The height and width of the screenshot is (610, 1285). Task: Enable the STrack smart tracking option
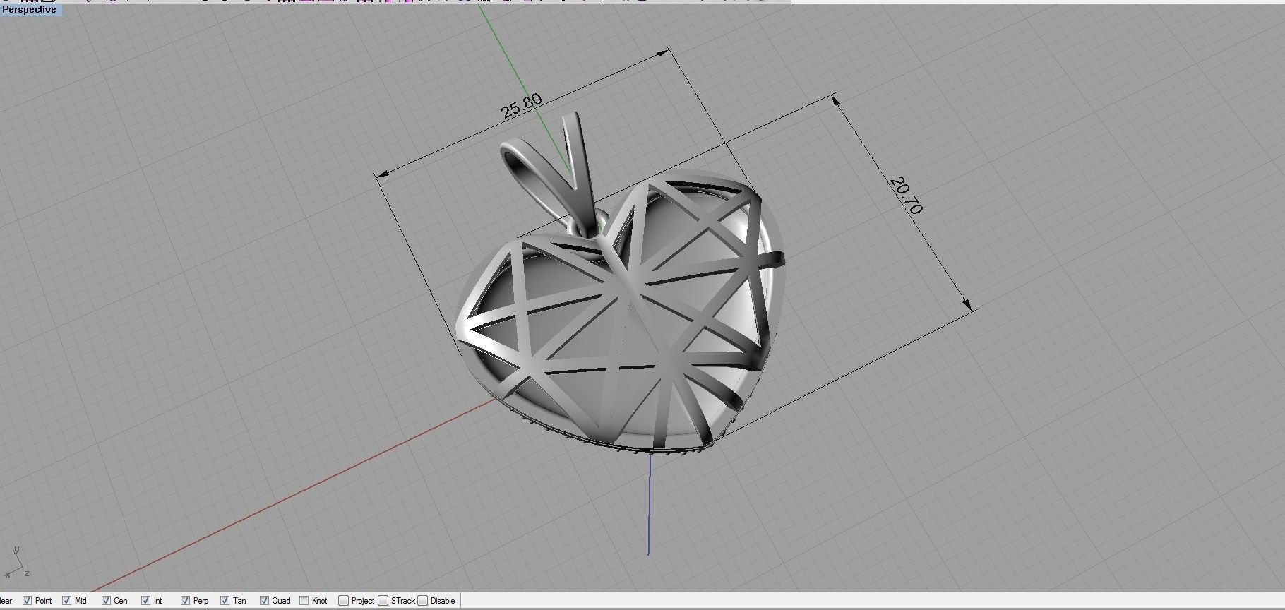coord(383,601)
